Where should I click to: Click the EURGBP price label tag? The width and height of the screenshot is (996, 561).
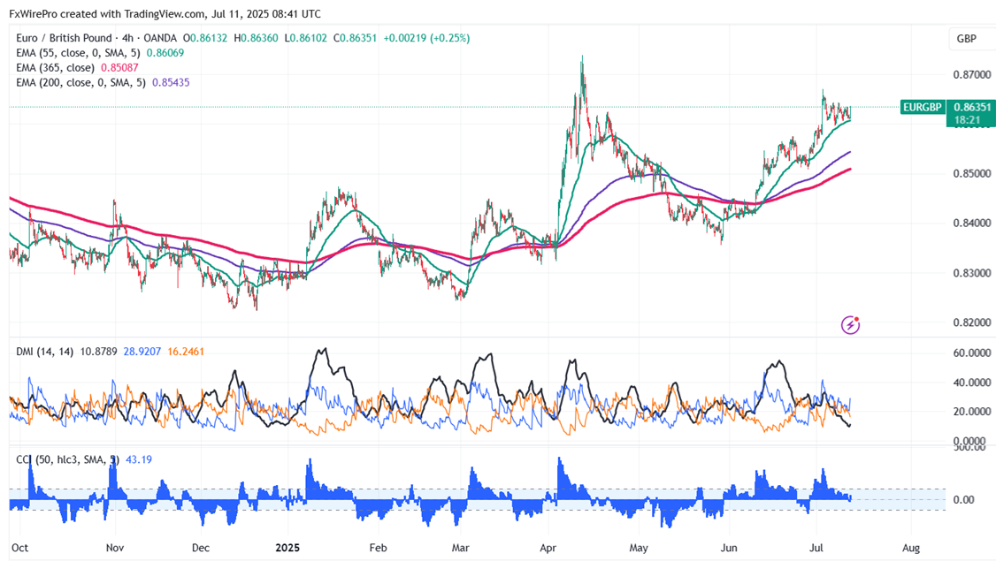pos(923,107)
